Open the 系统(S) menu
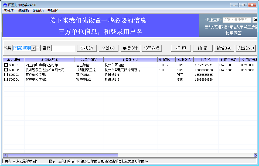Viewport: 259px width, 166px height. pyautogui.click(x=9, y=11)
